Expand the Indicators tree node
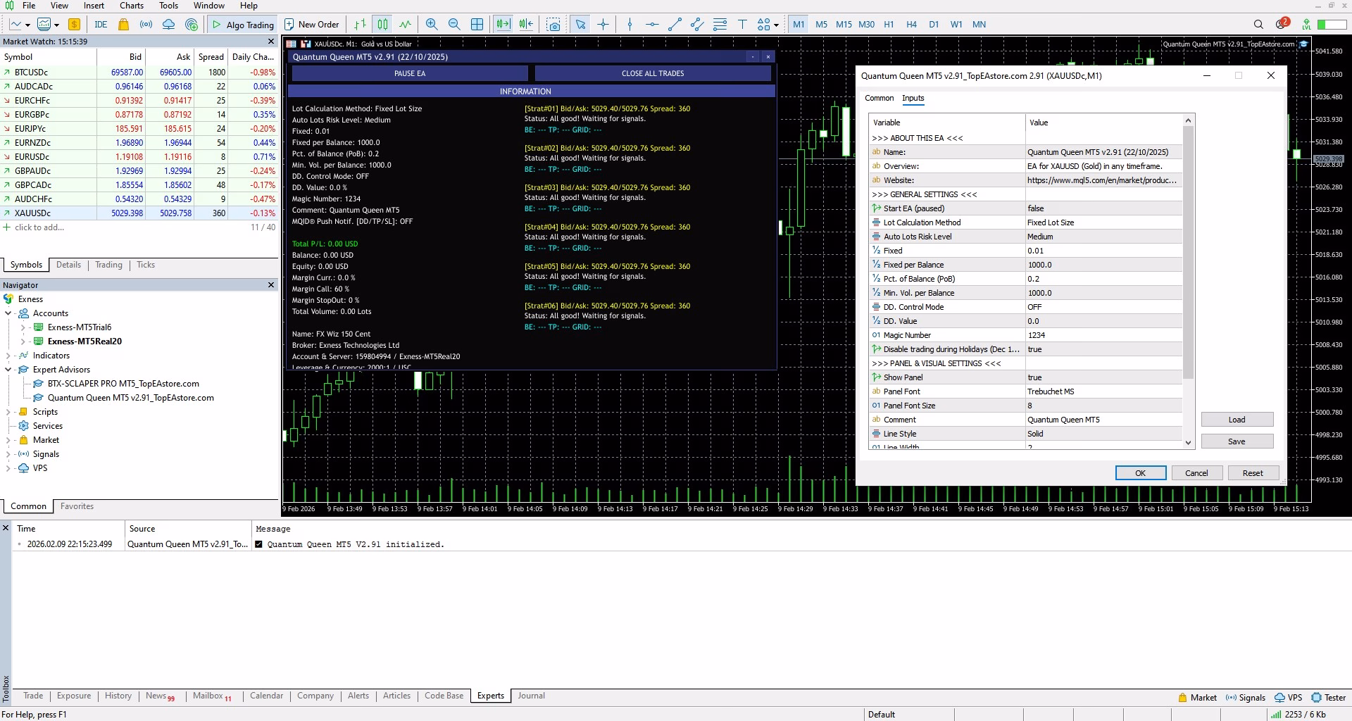The height and width of the screenshot is (721, 1352). point(8,356)
